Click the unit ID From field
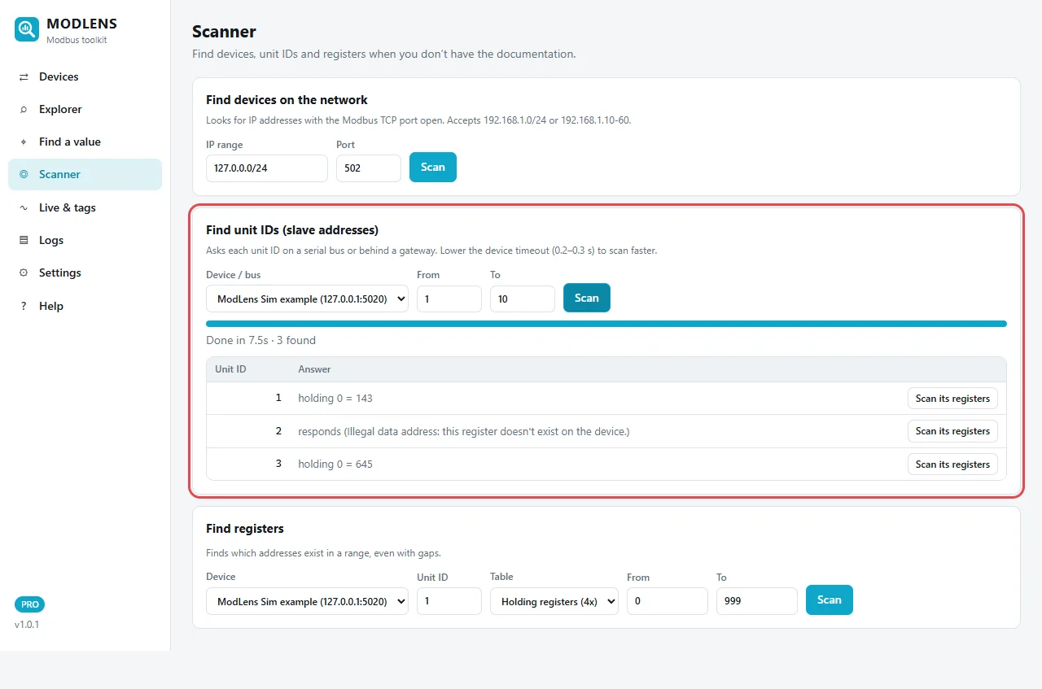Image resolution: width=1042 pixels, height=689 pixels. point(449,299)
